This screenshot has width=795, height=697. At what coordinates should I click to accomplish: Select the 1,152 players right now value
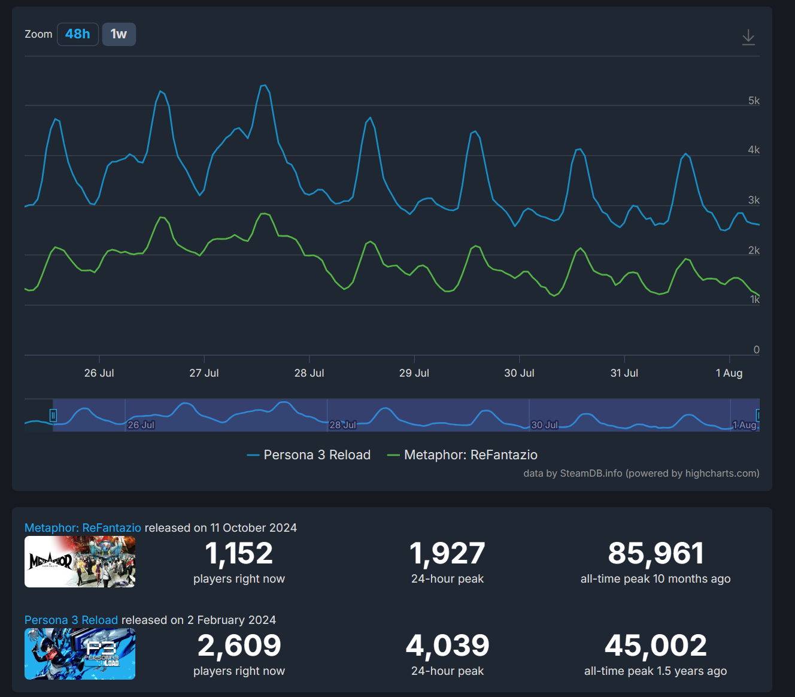(239, 553)
